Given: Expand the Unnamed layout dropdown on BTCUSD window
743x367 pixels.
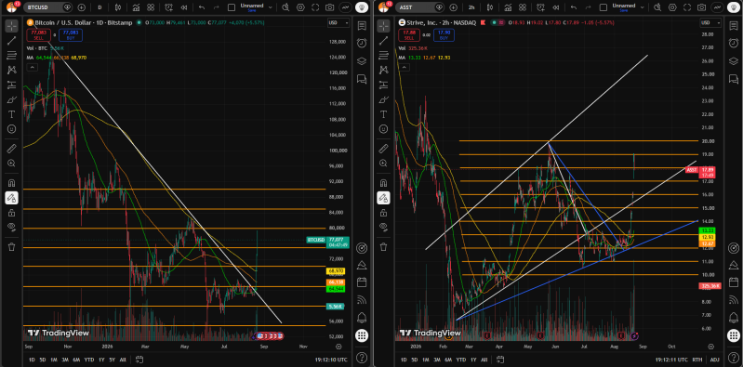Looking at the screenshot, I should pyautogui.click(x=271, y=7).
